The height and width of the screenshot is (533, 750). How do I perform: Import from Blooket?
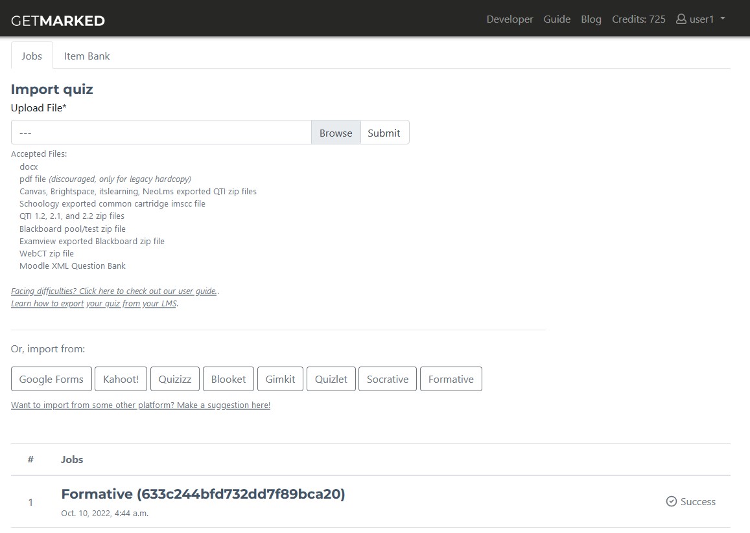(228, 379)
